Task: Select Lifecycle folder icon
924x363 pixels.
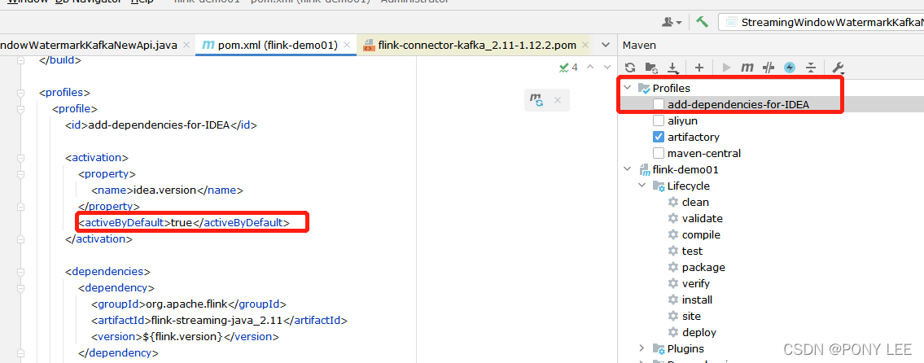Action: [x=659, y=186]
